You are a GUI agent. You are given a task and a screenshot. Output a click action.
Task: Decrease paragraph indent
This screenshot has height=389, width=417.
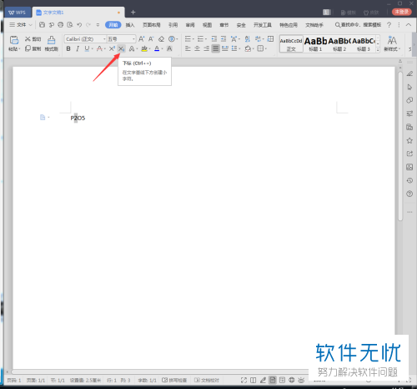coord(214,38)
